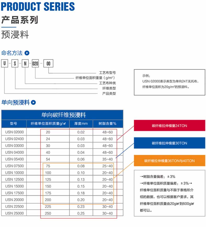The width and height of the screenshot is (206, 227).
Task: Click the USN 10000 model cell
Action: tap(14, 173)
